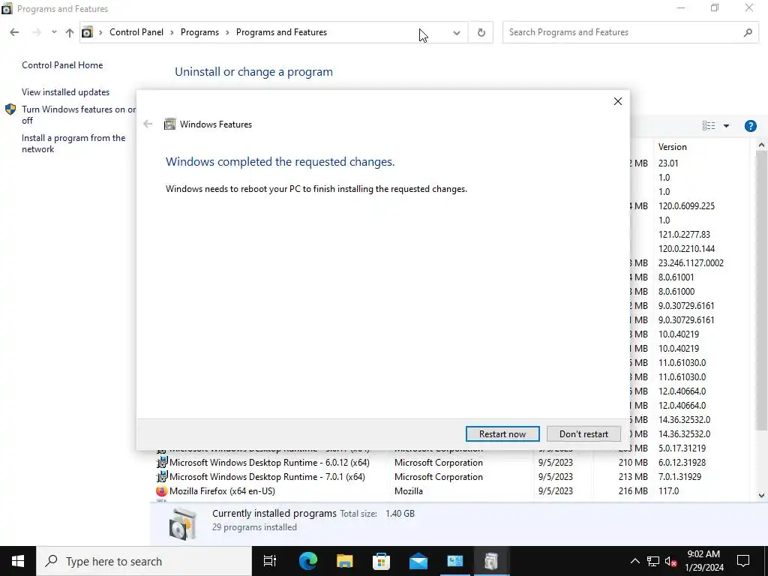Click Programs breadcrumb

point(199,32)
